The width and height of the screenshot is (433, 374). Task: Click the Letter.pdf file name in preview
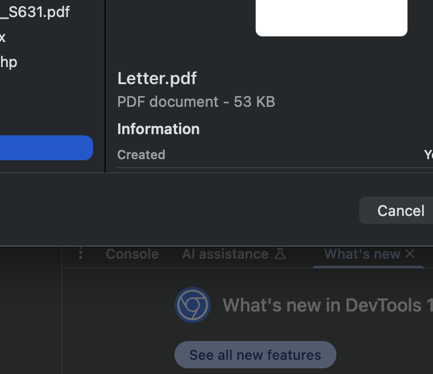click(x=157, y=78)
